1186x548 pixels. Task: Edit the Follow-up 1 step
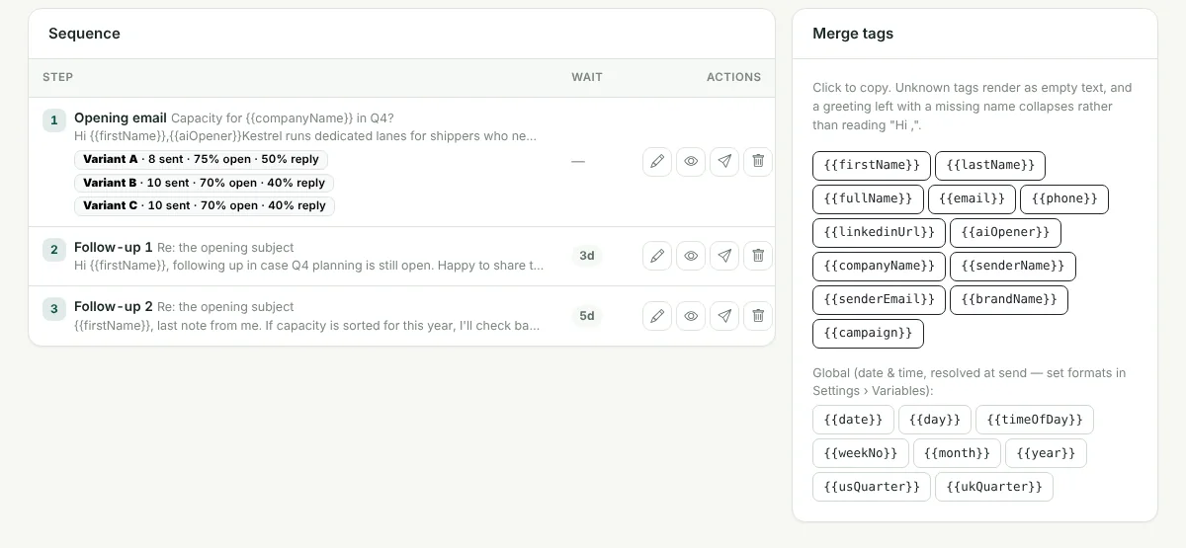point(657,256)
